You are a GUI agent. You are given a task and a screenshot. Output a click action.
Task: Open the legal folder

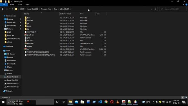pyautogui.click(x=29, y=26)
